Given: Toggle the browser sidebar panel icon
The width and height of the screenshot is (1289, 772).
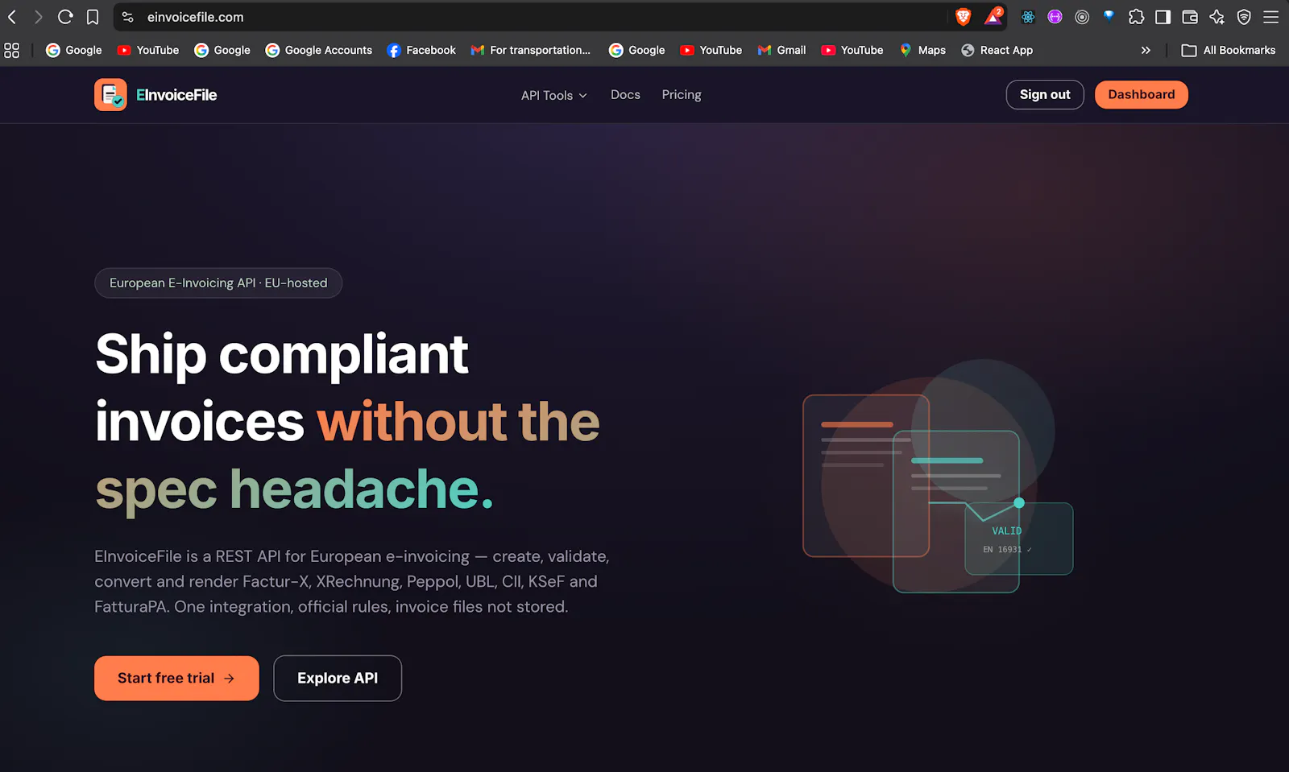Looking at the screenshot, I should (1163, 17).
